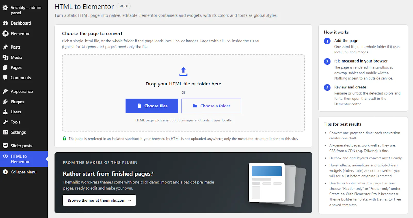
Task: Click the HTML to Elementor code icon
Action: [x=5, y=156]
